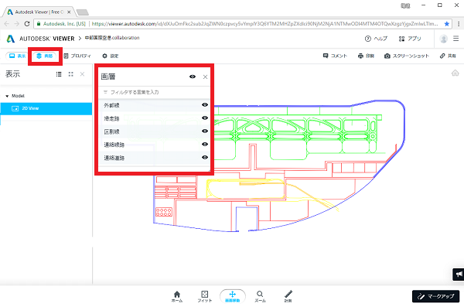Screen dimensions: 464x307
Task: Select the ズーム zoom tool
Action: (260, 296)
